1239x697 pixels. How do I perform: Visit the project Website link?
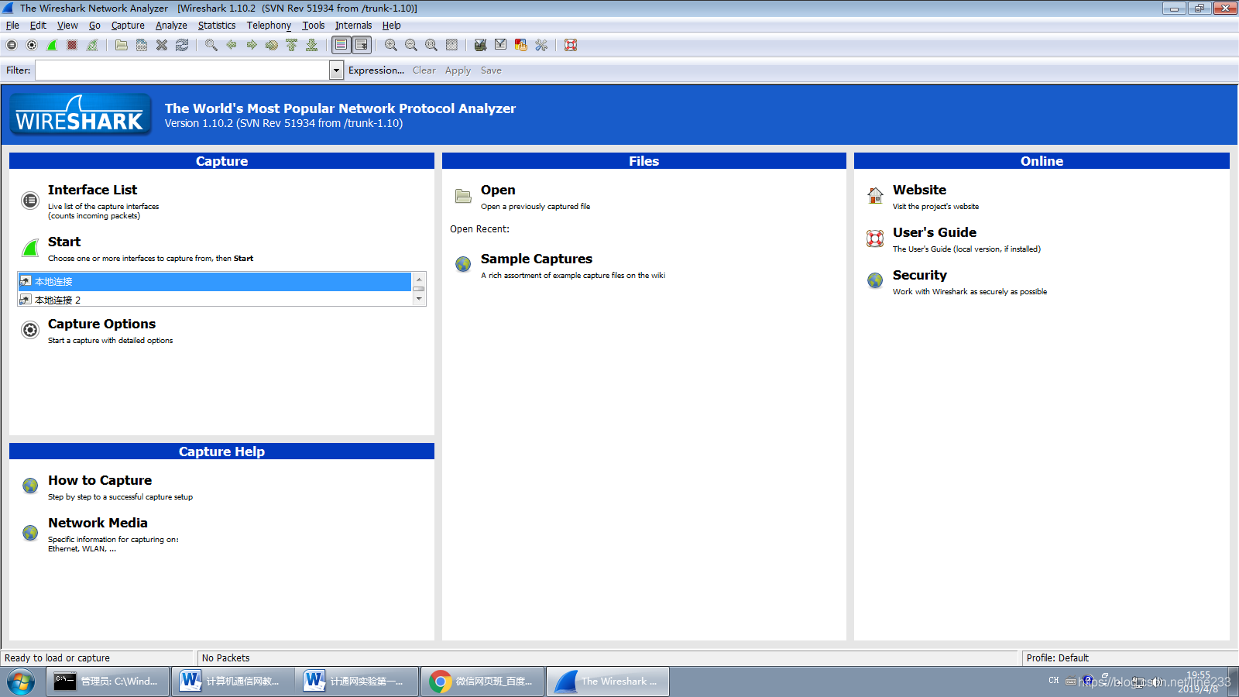pos(919,190)
